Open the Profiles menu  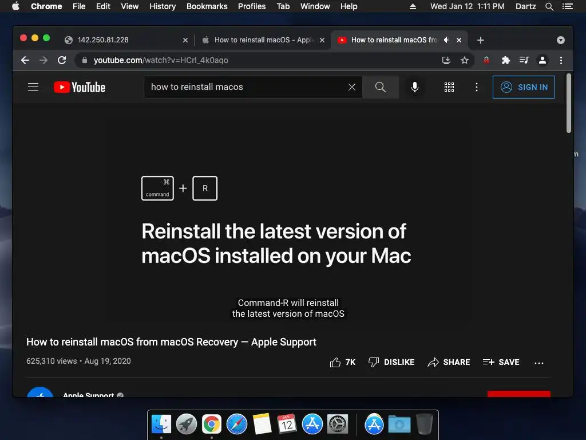[x=252, y=6]
